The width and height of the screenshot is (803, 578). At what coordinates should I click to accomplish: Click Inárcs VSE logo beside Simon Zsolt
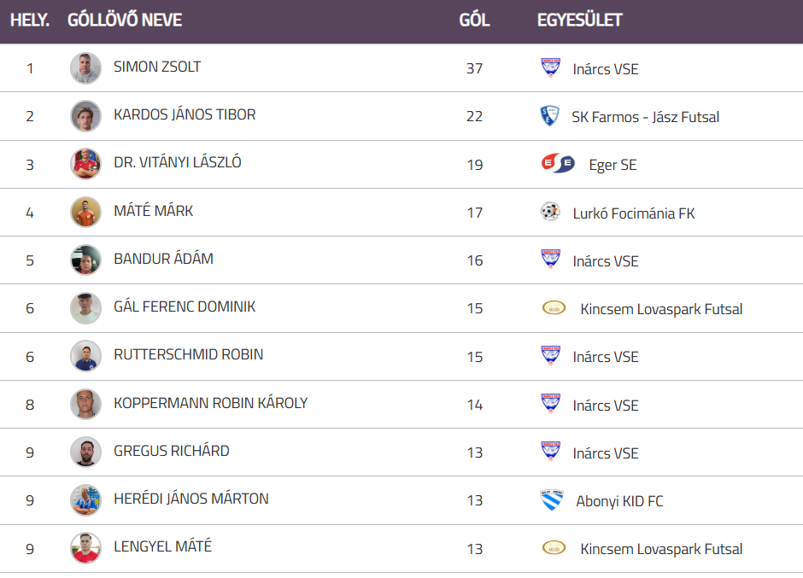tap(551, 68)
